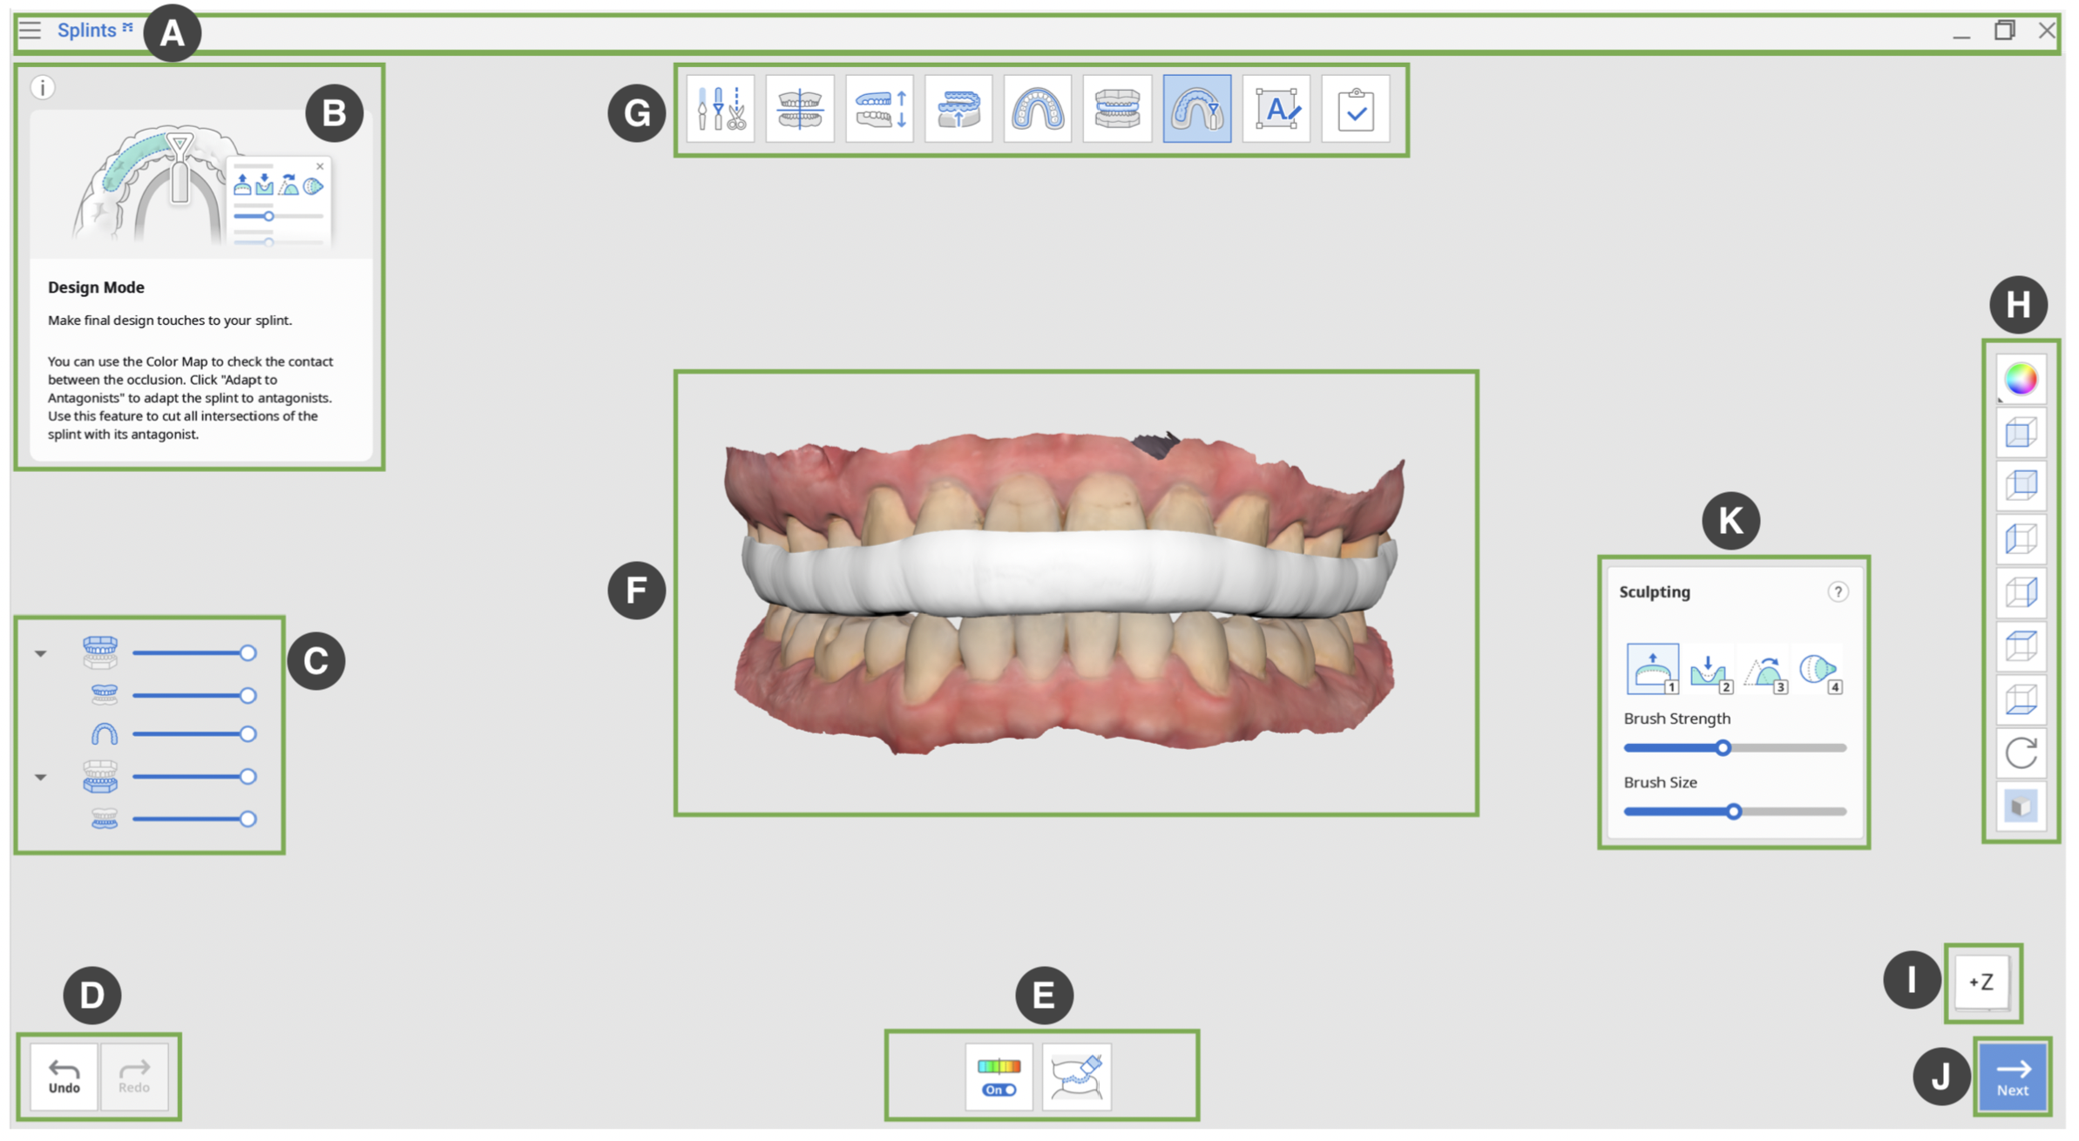2079x1141 pixels.
Task: Adjust the Brush Size slider
Action: pyautogui.click(x=1734, y=812)
